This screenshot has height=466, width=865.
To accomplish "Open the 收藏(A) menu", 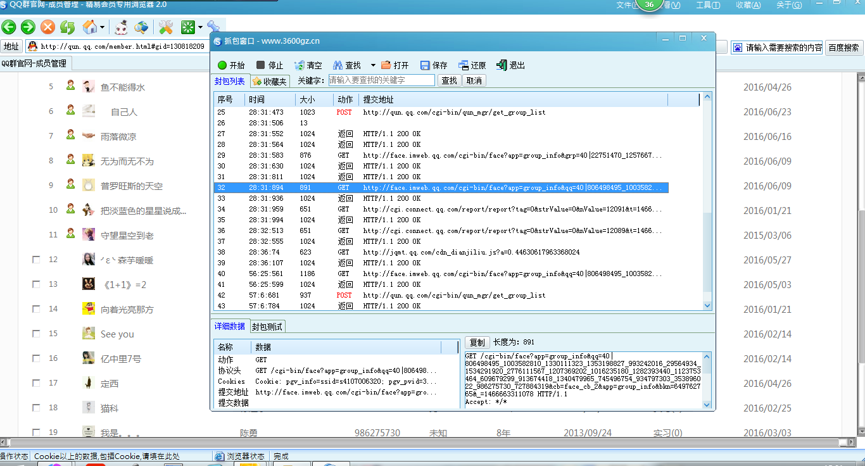I will tap(748, 5).
